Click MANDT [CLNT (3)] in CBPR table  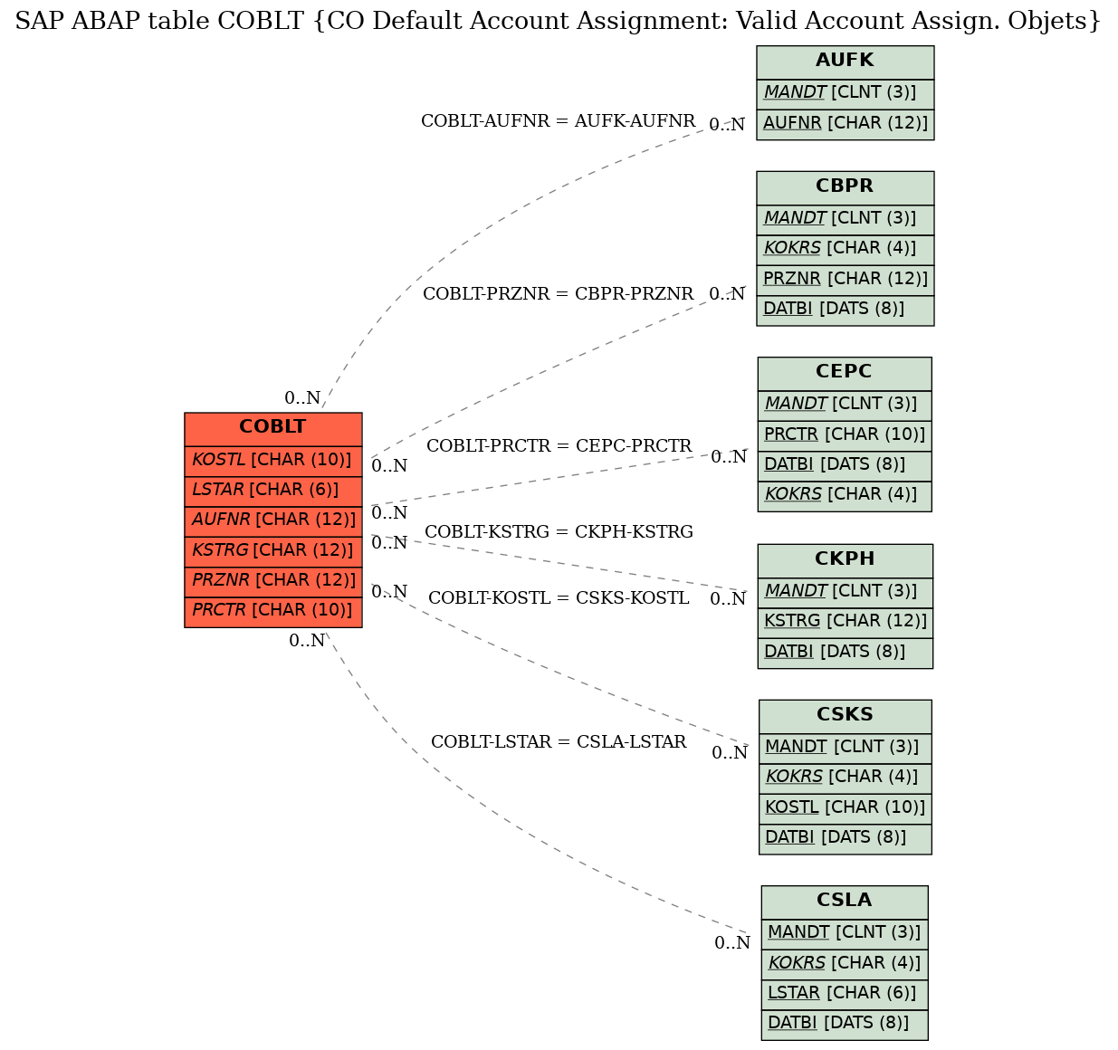[846, 219]
